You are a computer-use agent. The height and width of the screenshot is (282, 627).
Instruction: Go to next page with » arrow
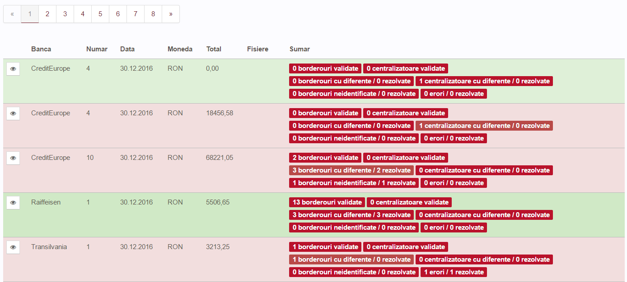[x=171, y=14]
